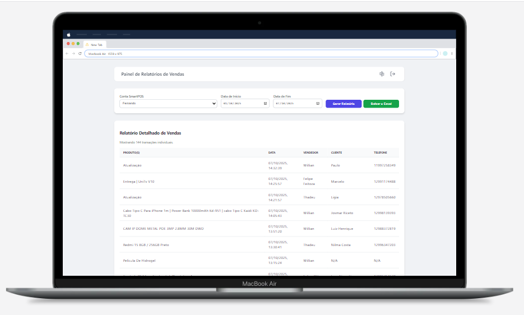
Task: Focus the browser address bar
Action: coord(261,54)
